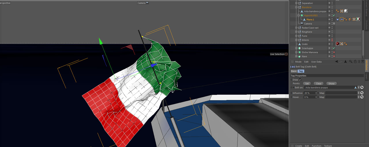The image size is (369, 147).
Task: Collapse the HyperNURBS object
Action: click(x=298, y=15)
